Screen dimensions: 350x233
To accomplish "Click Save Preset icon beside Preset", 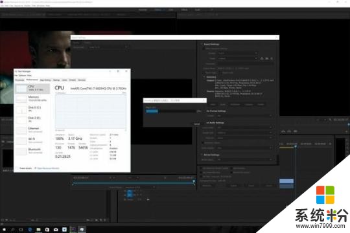I will point(262,58).
